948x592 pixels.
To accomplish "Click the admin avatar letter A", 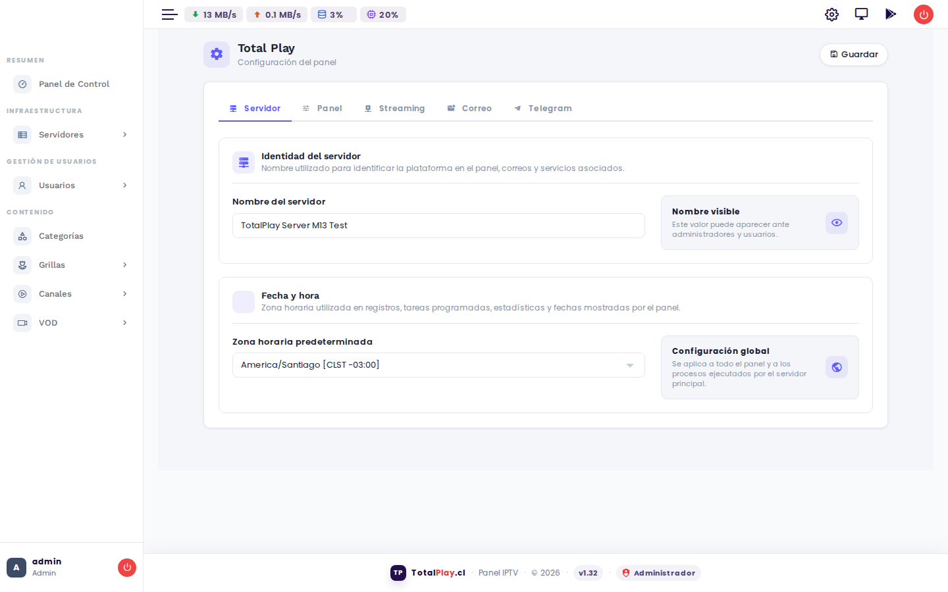I will (x=16, y=568).
